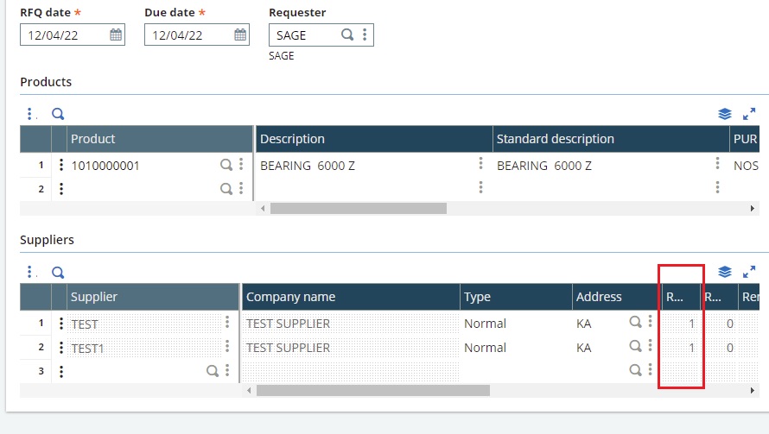769x434 pixels.
Task: Click the Products grid scroll right arrow
Action: tap(753, 208)
